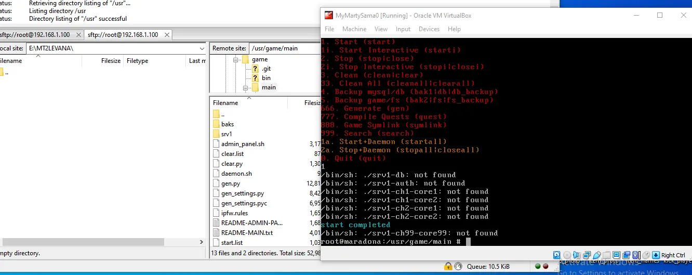This screenshot has height=275, width=692.
Task: Click the USB devices icon in VirtualBox status bar
Action: point(597,255)
